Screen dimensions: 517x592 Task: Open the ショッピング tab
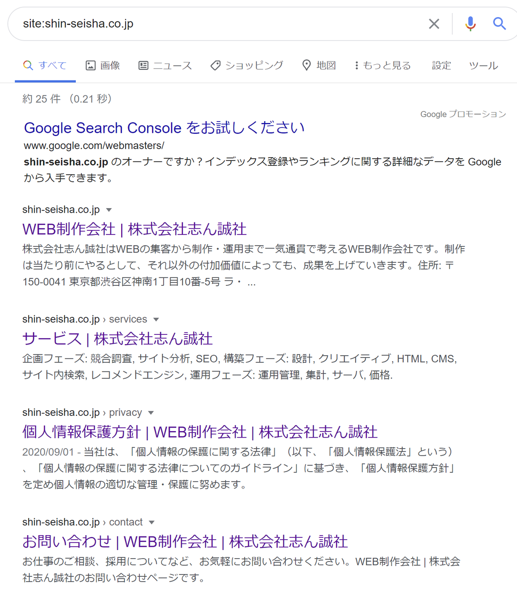tap(246, 66)
